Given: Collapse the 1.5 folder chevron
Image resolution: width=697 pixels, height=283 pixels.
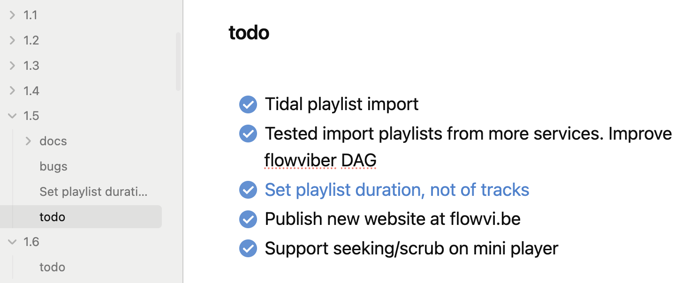Looking at the screenshot, I should click(13, 116).
